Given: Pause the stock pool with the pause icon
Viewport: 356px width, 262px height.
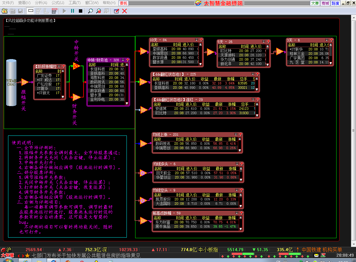Looking at the screenshot, I should click(x=72, y=11).
